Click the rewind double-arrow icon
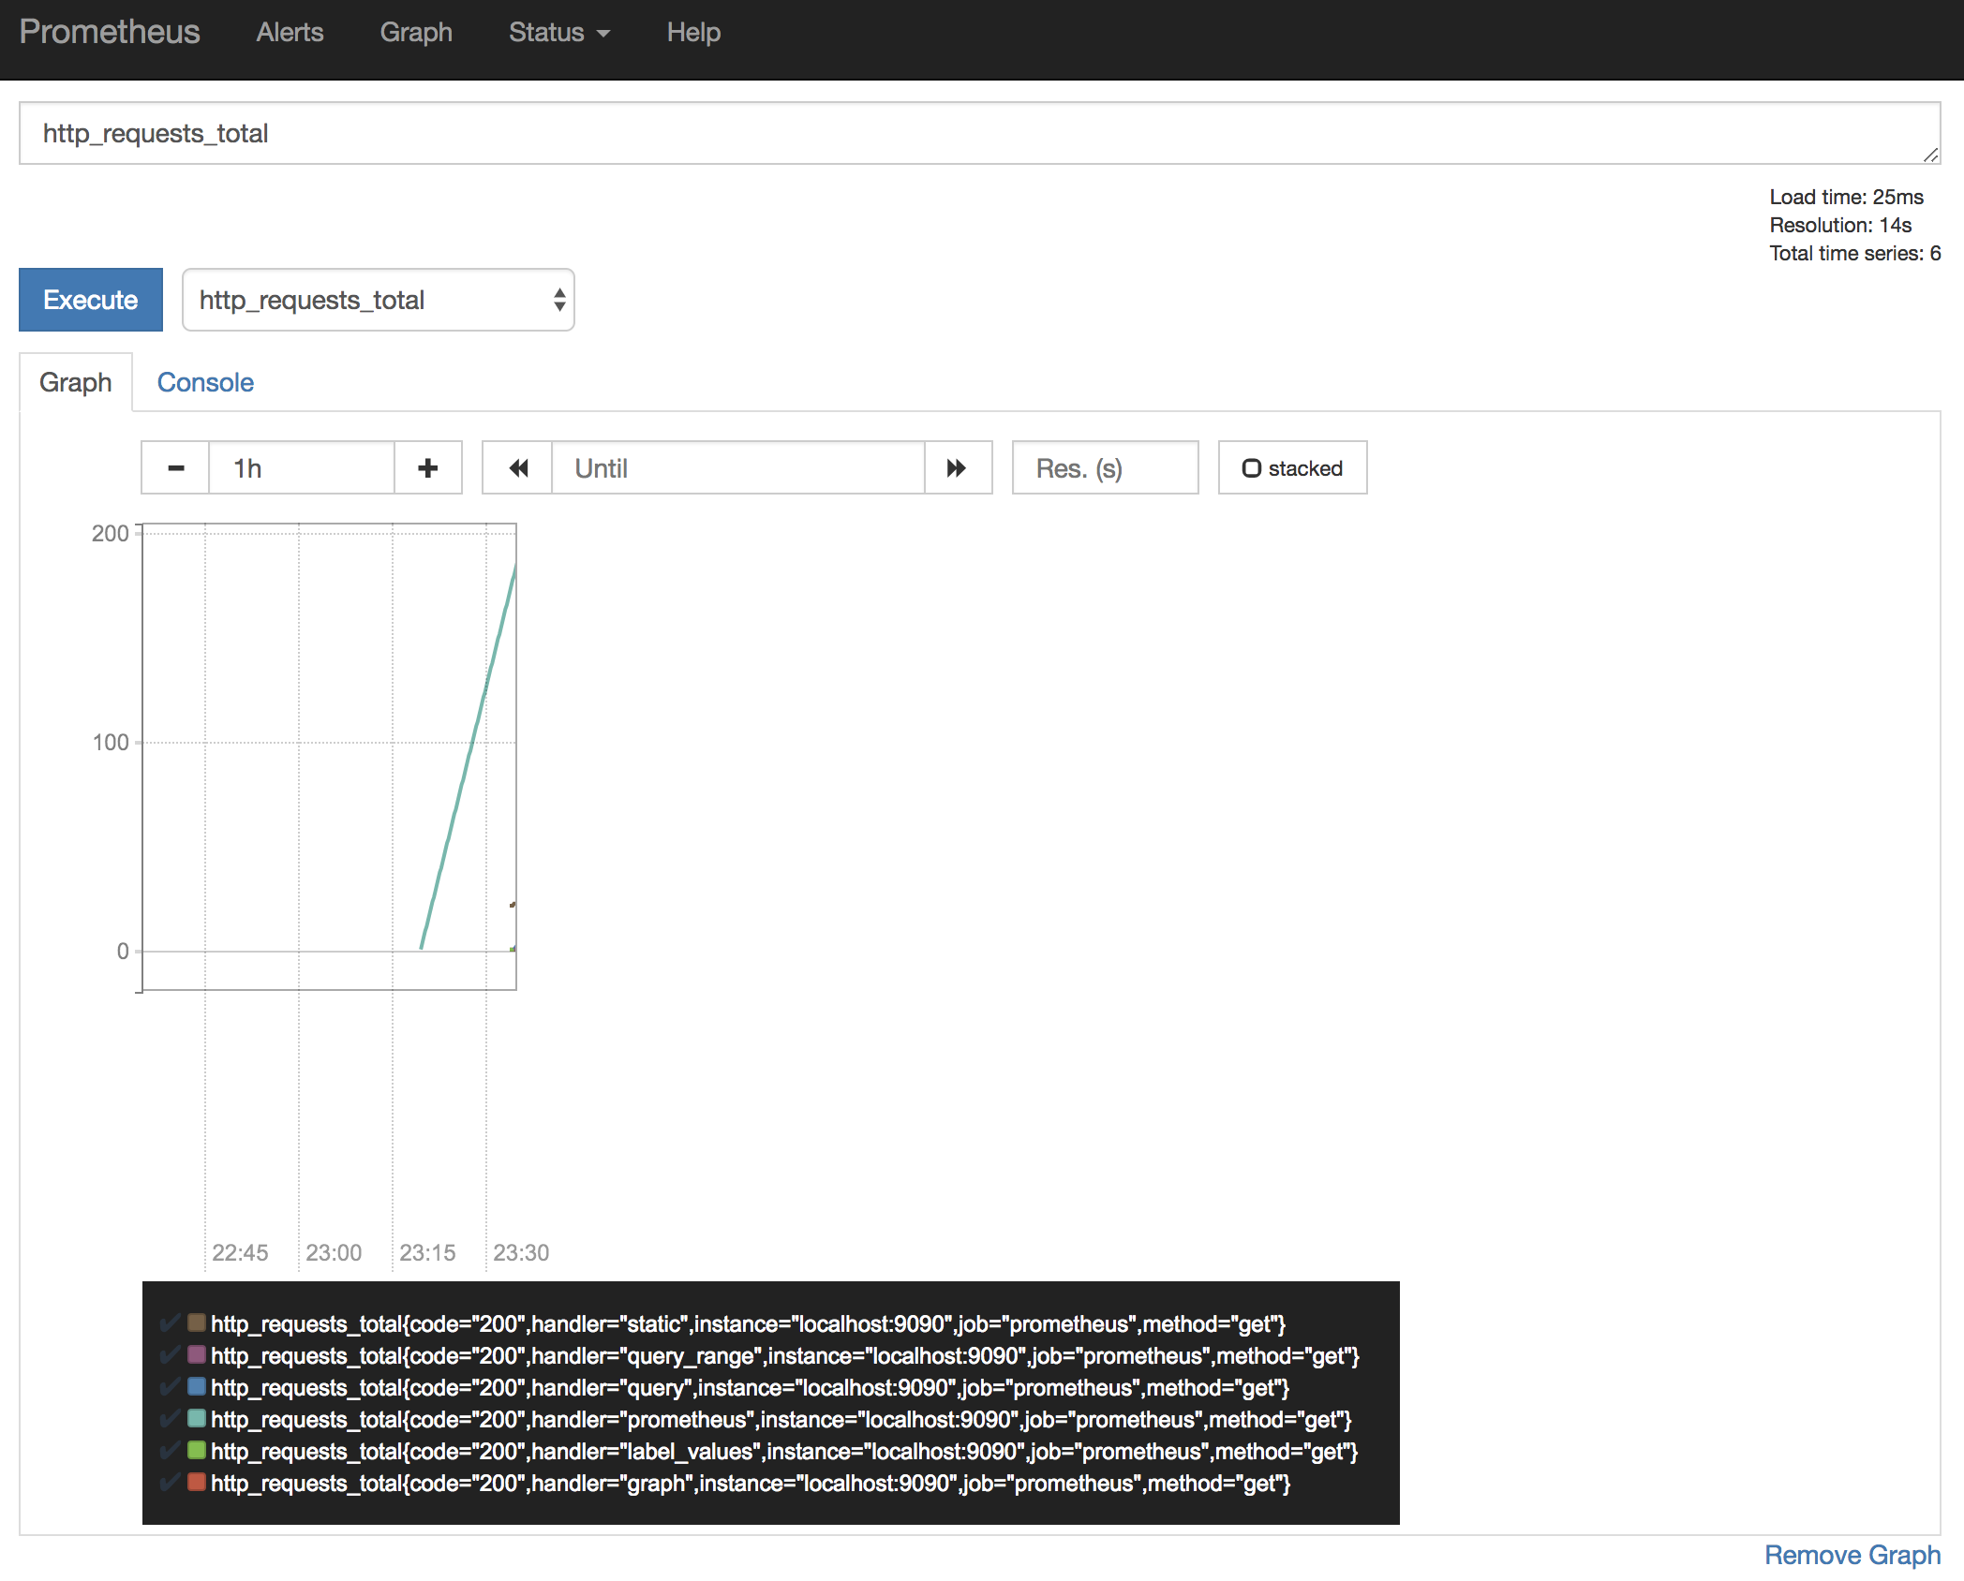 (x=518, y=468)
